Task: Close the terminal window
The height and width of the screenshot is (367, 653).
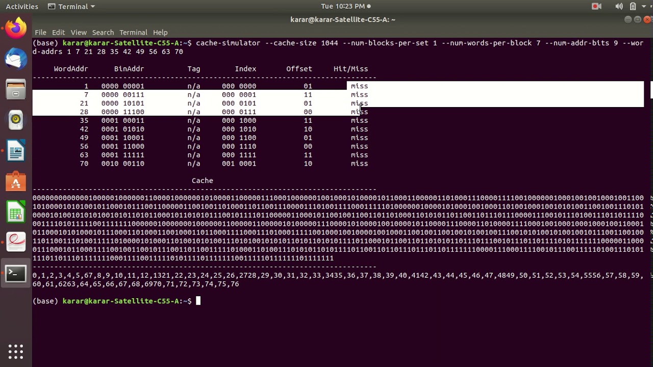Action: point(647,19)
